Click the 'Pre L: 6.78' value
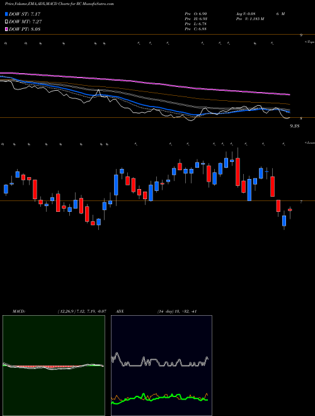Image resolution: width=315 pixels, height=416 pixels. (x=196, y=24)
